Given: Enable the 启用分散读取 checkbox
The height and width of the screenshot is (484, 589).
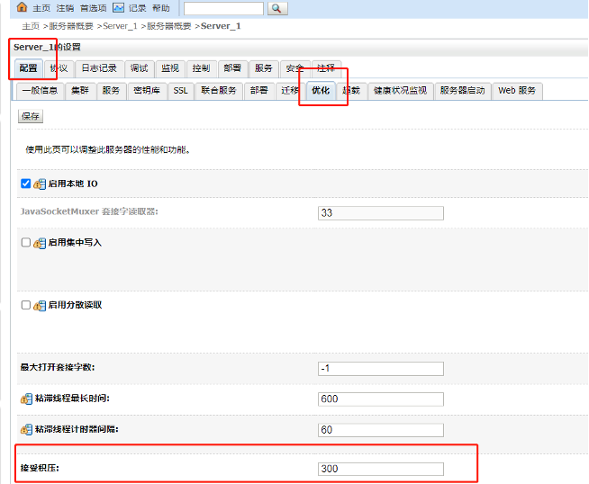Looking at the screenshot, I should click(x=25, y=305).
